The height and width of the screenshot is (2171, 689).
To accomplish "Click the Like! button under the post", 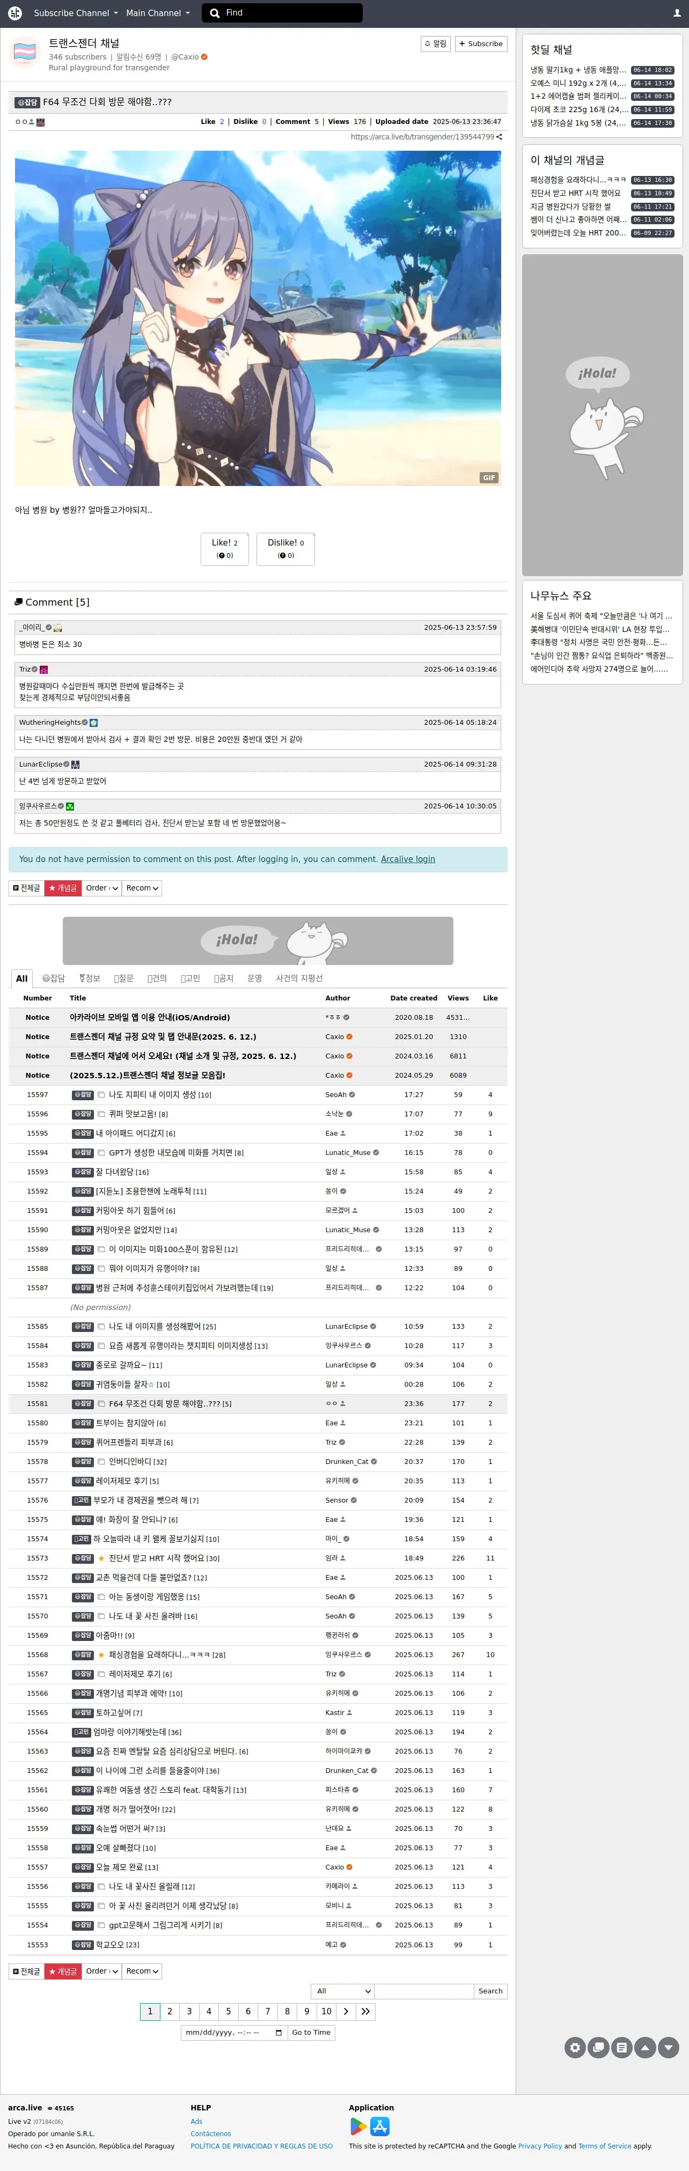I will click(x=224, y=549).
